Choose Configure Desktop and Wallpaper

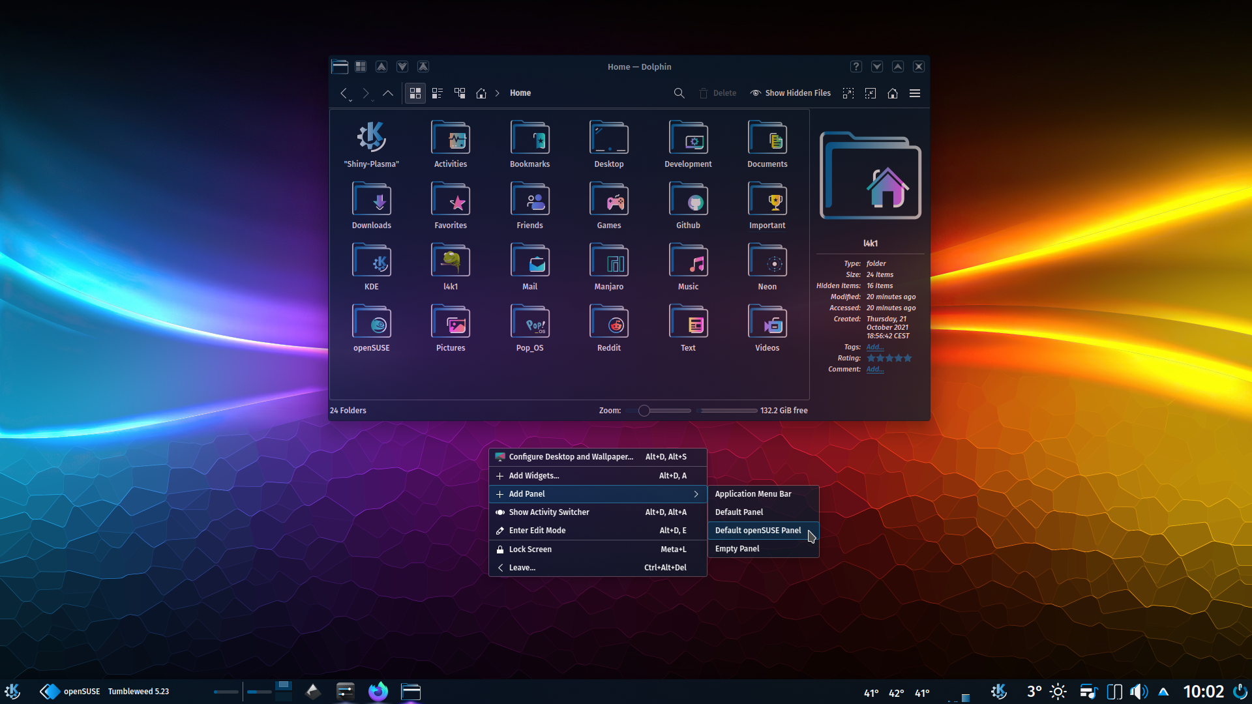[x=598, y=457]
